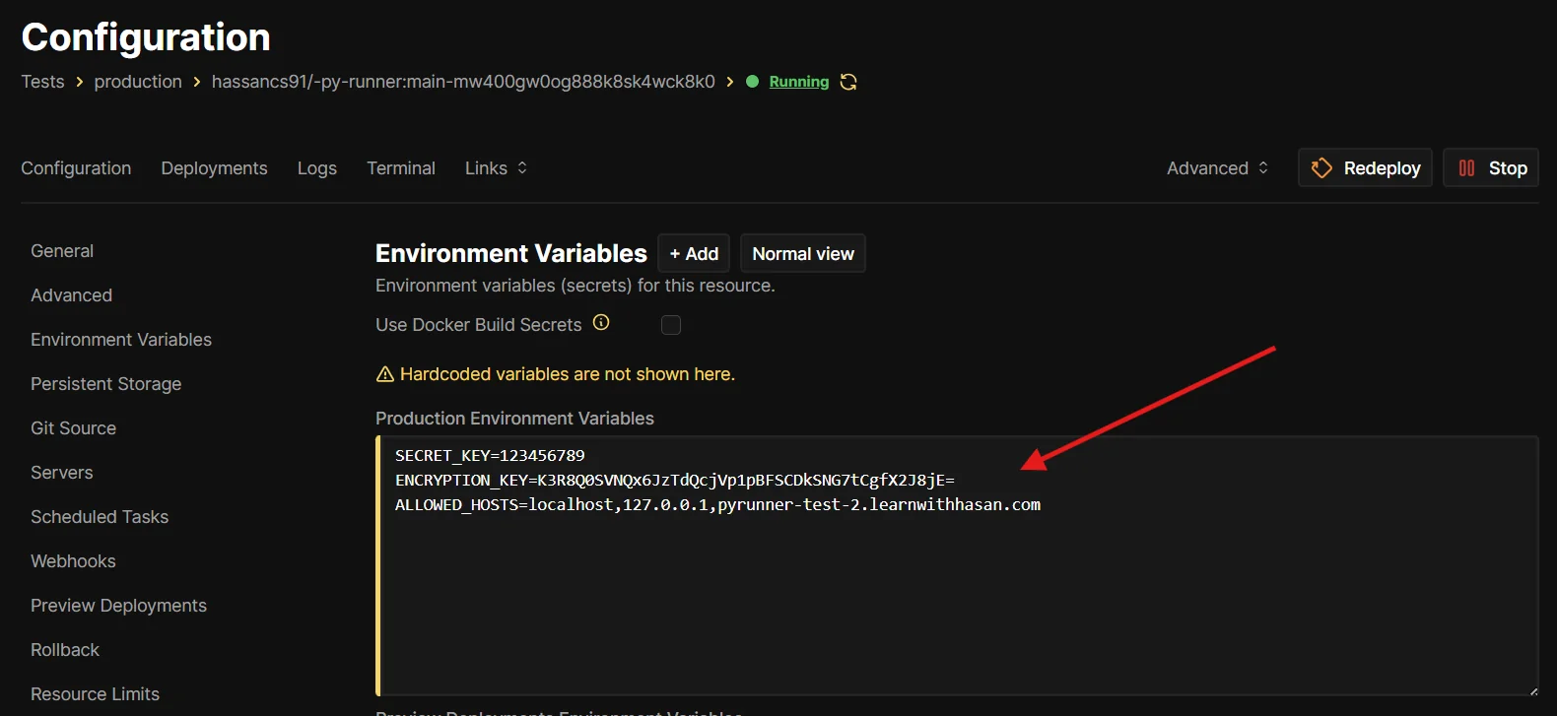
Task: Click the Configuration page title
Action: click(146, 37)
